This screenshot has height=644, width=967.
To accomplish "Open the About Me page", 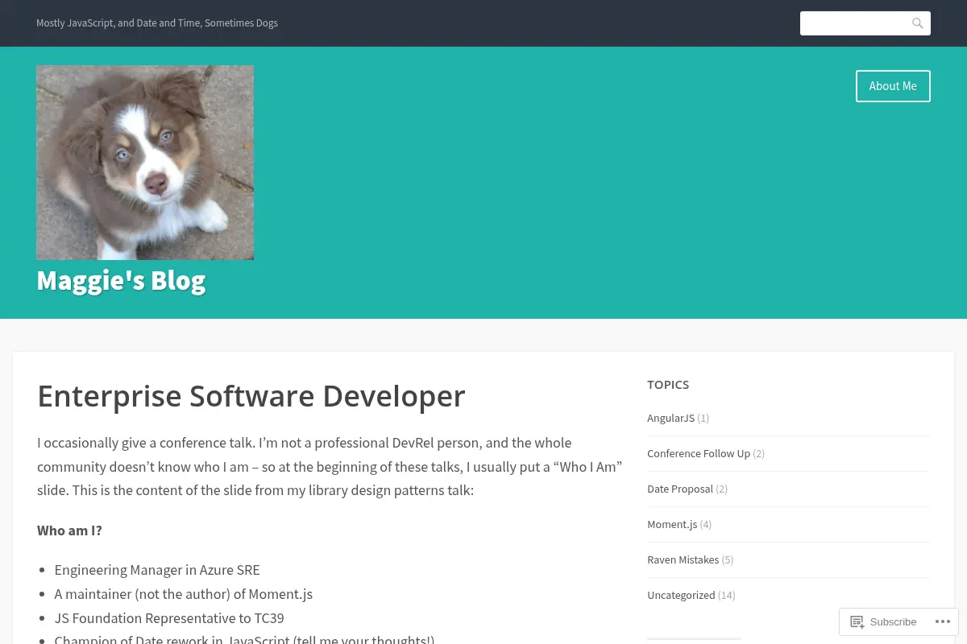I will point(893,86).
